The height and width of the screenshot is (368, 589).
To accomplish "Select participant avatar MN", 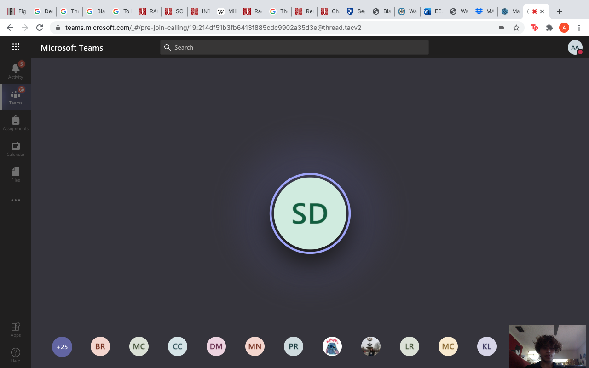I will click(x=255, y=347).
